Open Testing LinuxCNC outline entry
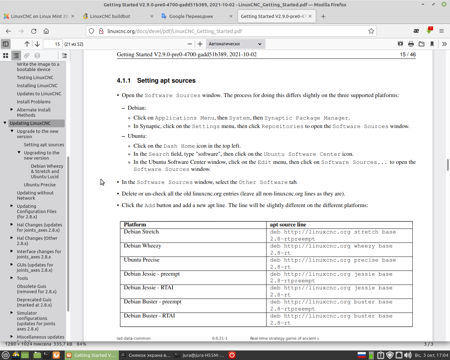 click(35, 78)
